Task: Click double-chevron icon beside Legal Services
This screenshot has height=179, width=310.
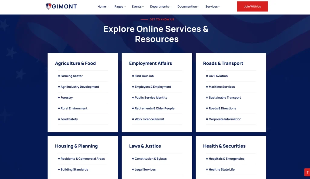Action: click(x=133, y=170)
